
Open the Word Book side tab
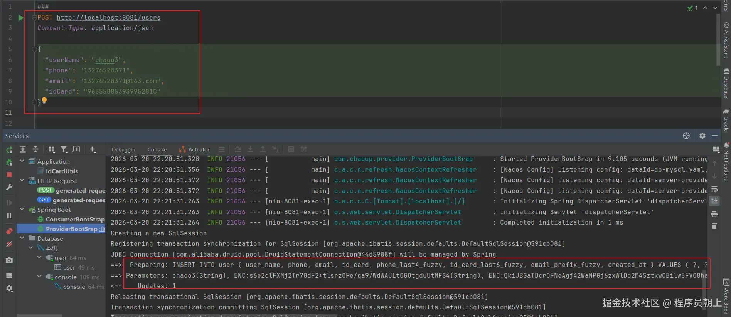[726, 296]
